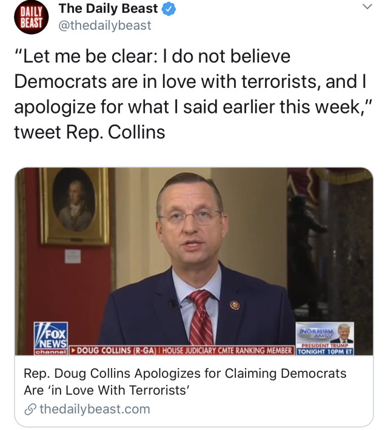The image size is (388, 430).
Task: Open the article headline about Collins apology
Action: click(185, 381)
